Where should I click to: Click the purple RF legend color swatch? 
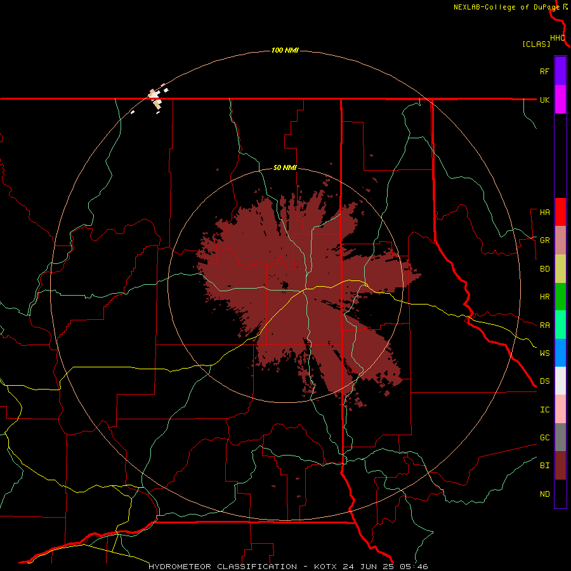(560, 71)
